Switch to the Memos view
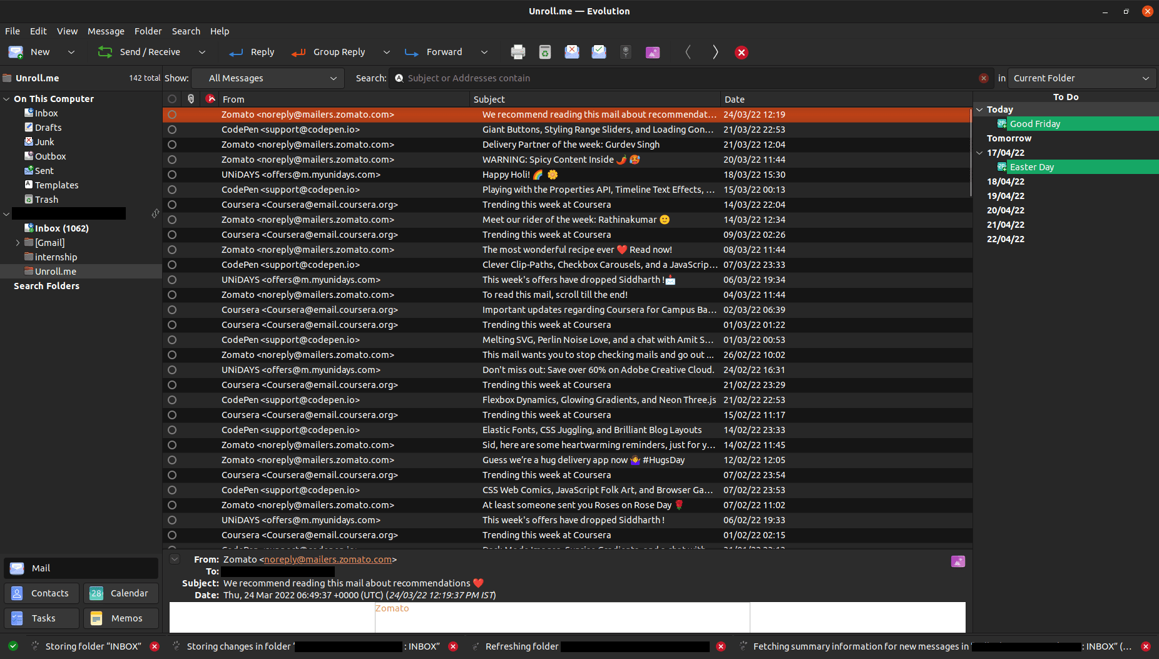1159x659 pixels. coord(121,618)
